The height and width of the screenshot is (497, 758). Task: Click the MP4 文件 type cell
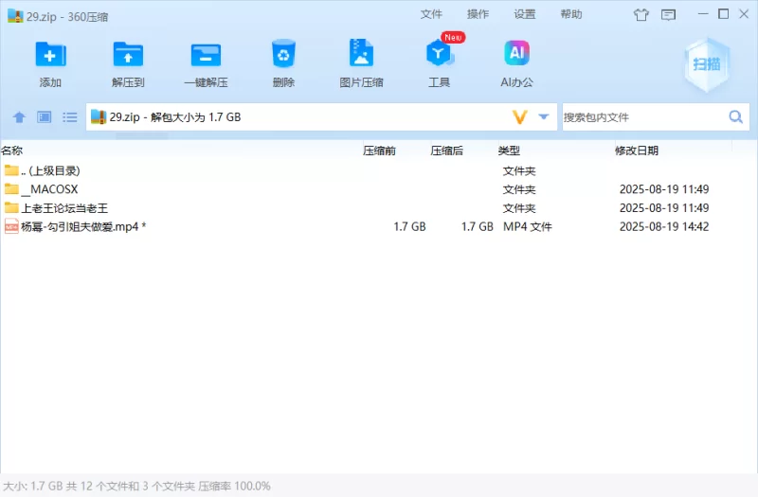point(528,226)
